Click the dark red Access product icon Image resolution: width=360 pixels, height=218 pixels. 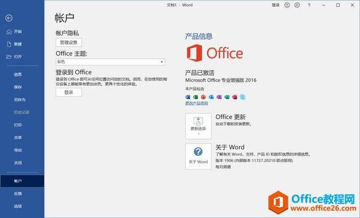(235, 97)
